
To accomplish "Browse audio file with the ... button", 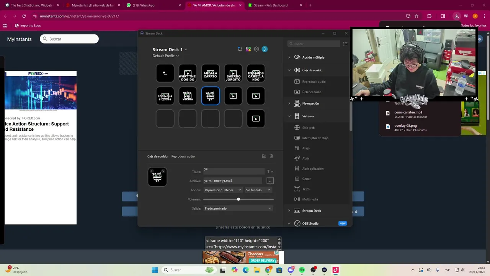I will pos(270,181).
